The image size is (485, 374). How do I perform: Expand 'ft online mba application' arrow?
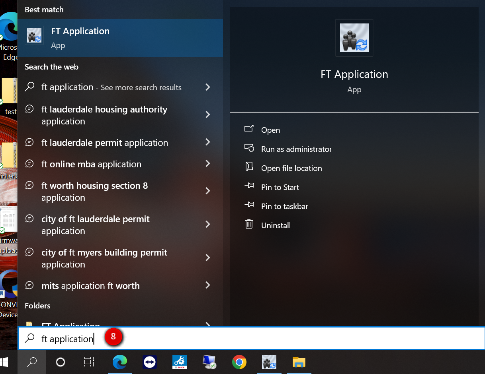click(x=207, y=164)
